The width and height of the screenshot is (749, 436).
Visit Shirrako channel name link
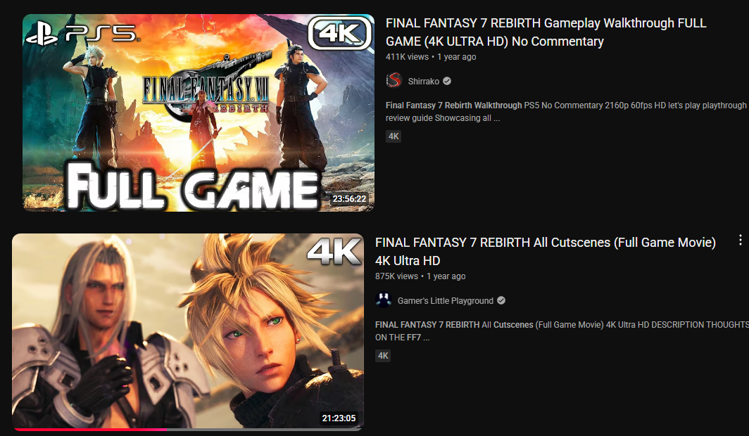424,81
